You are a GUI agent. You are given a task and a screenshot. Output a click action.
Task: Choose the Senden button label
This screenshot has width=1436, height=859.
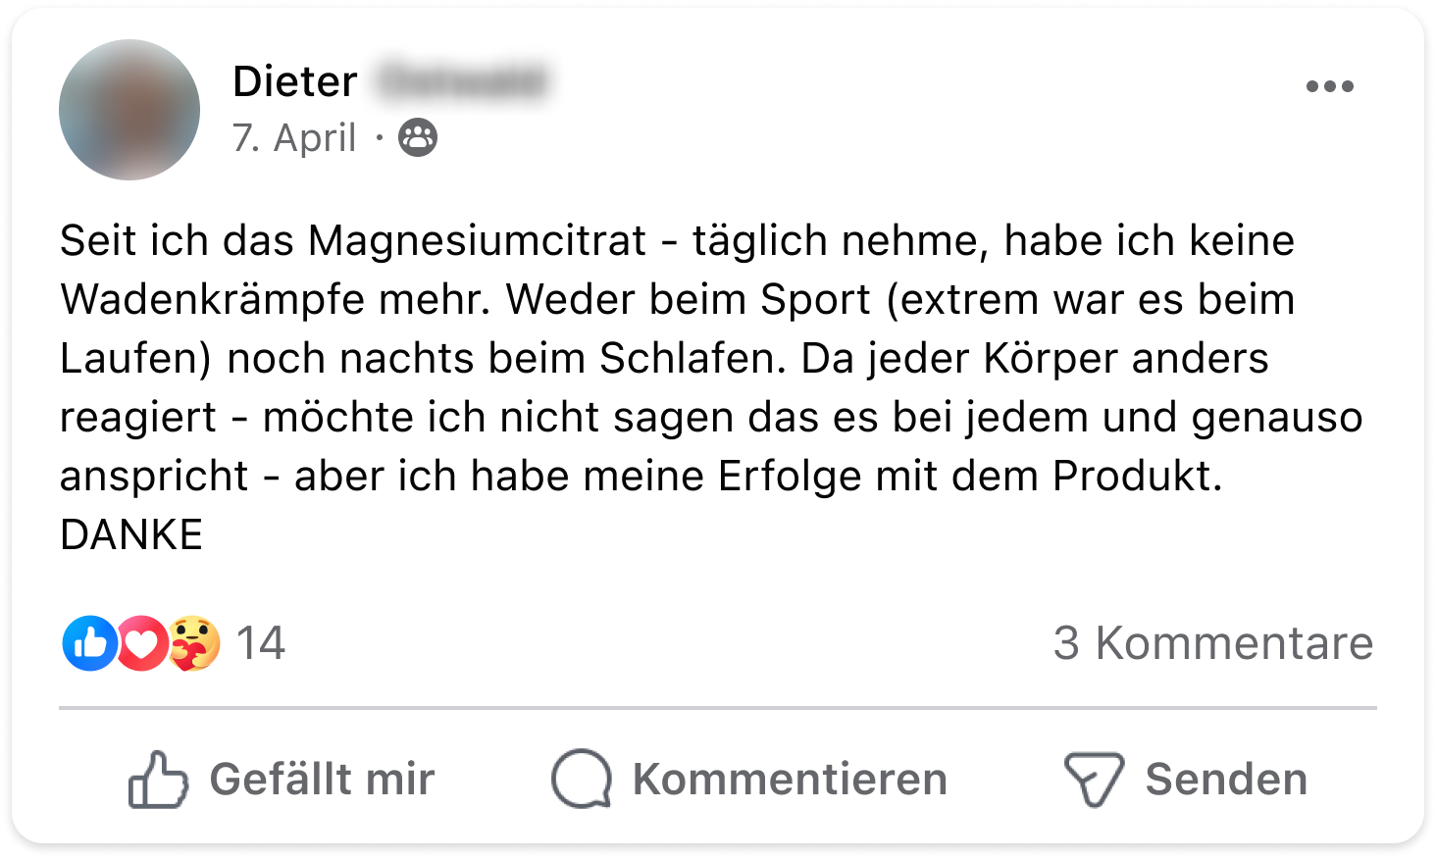point(1226,780)
